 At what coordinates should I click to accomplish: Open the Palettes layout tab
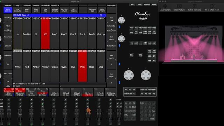point(8,6)
